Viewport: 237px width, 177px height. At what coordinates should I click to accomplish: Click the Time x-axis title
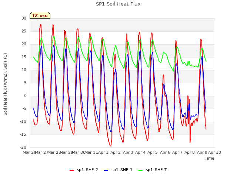click(210, 158)
